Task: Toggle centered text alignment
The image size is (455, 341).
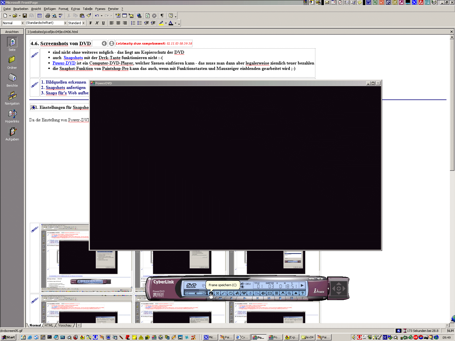Action: point(118,23)
